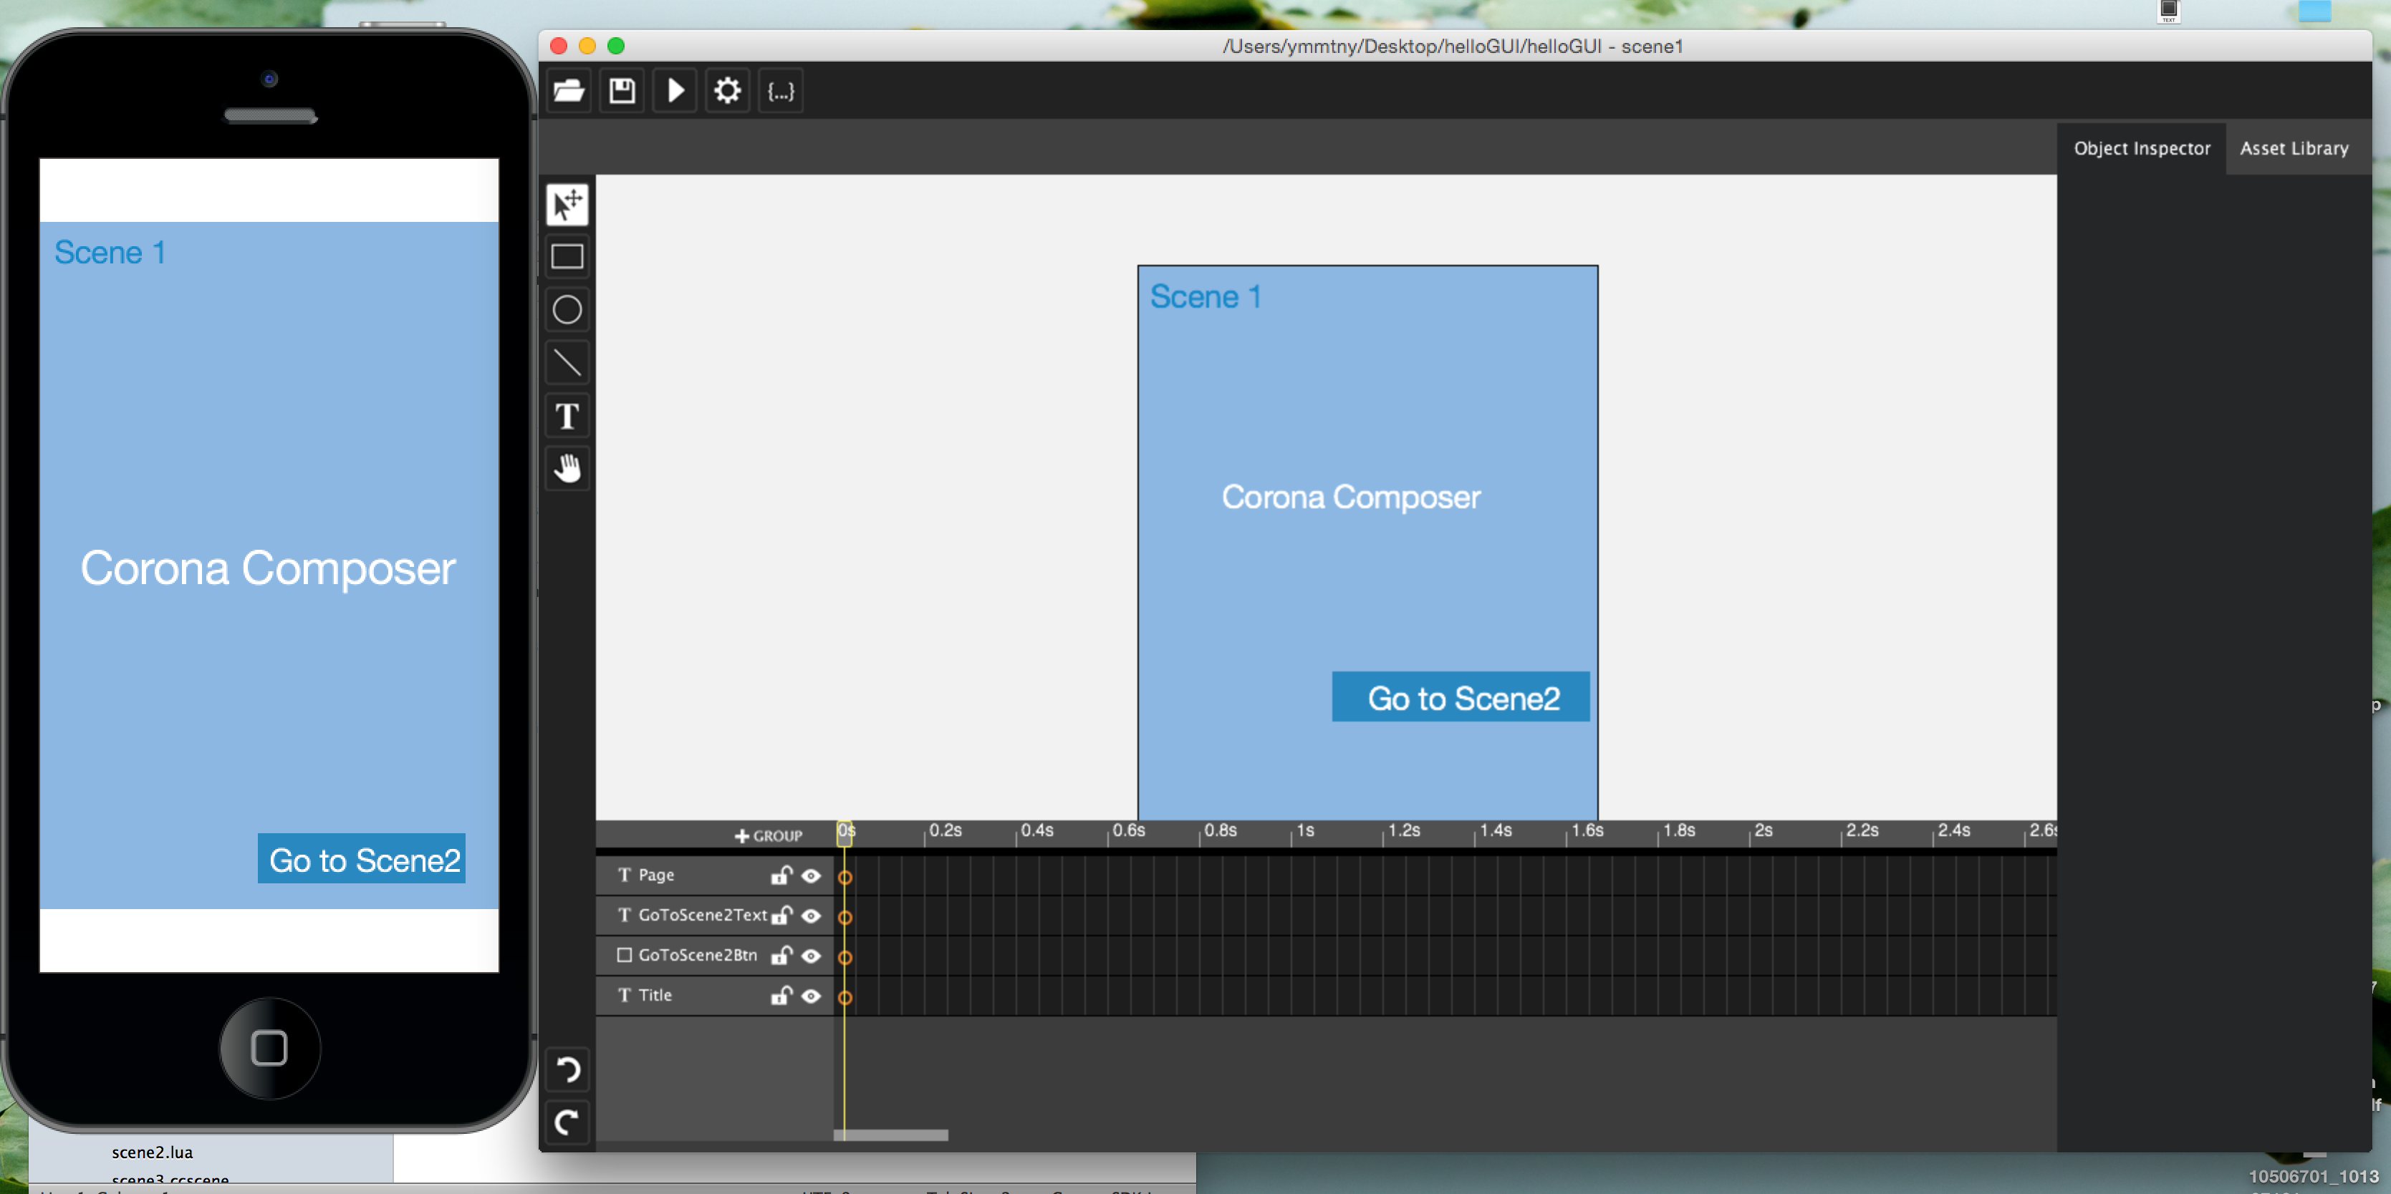Click Scene 1 text in the phone simulator
Image resolution: width=2391 pixels, height=1194 pixels.
(110, 253)
